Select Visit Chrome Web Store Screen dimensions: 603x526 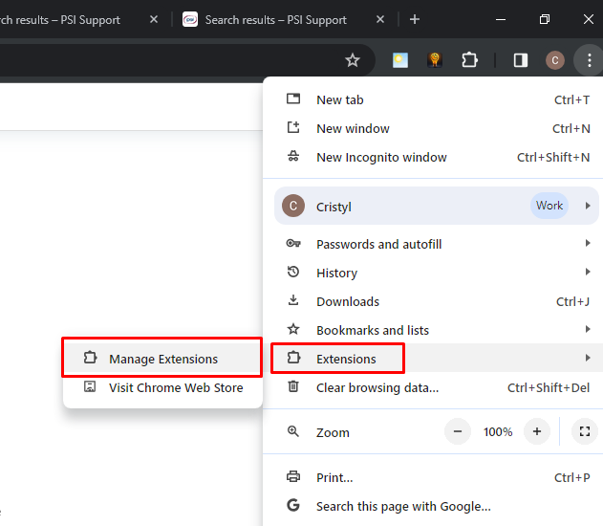pos(162,387)
